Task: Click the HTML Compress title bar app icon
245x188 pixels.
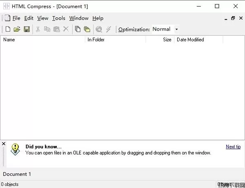Action: click(7, 6)
